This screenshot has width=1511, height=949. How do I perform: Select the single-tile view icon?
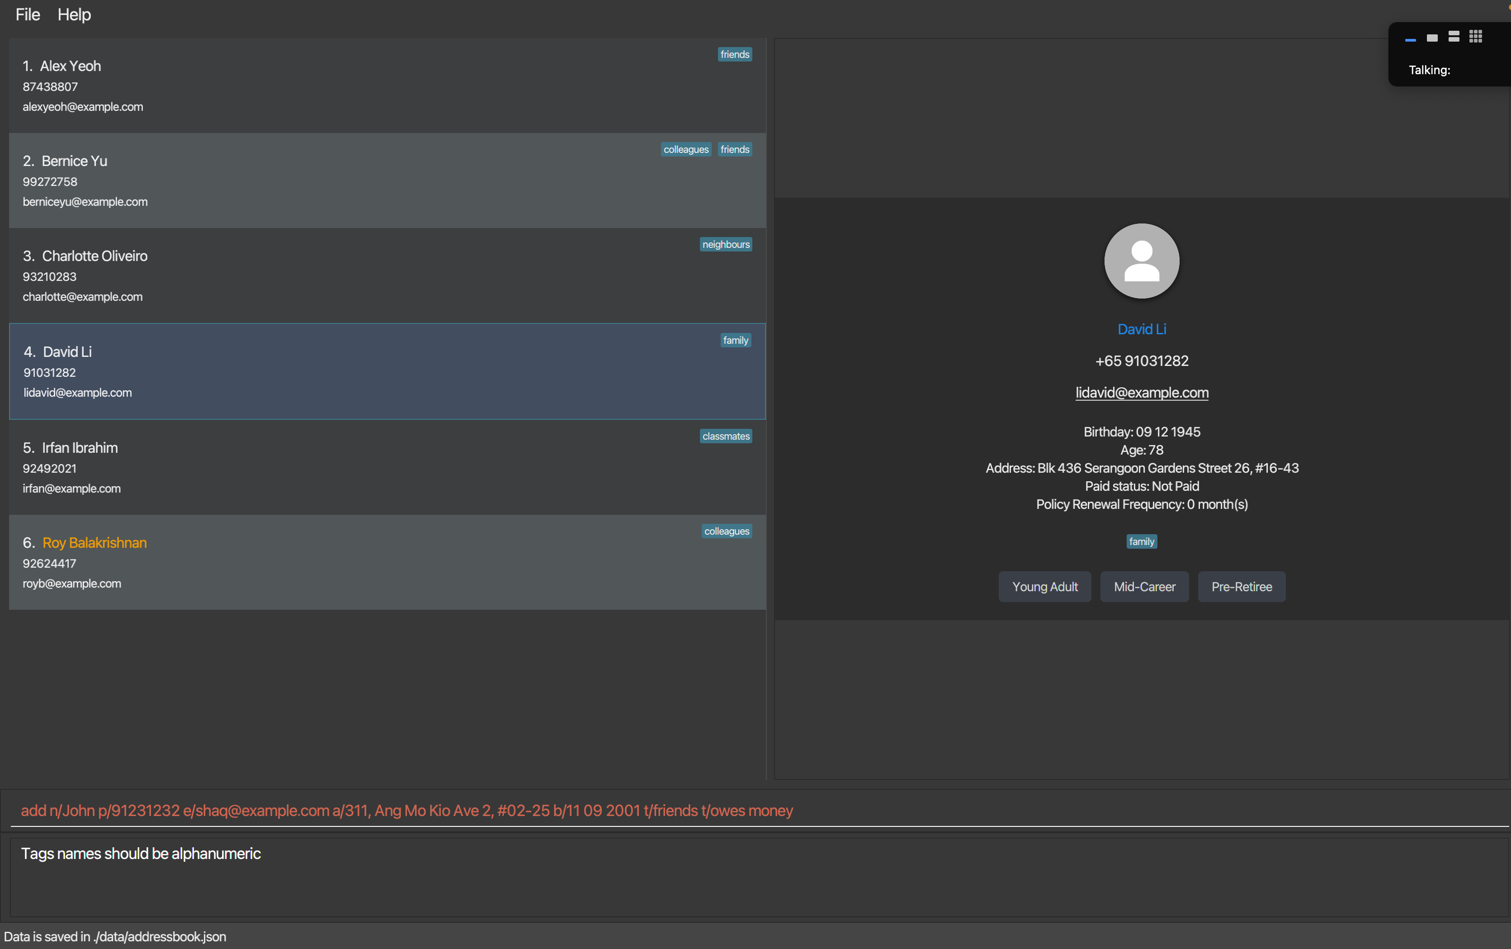pyautogui.click(x=1432, y=38)
